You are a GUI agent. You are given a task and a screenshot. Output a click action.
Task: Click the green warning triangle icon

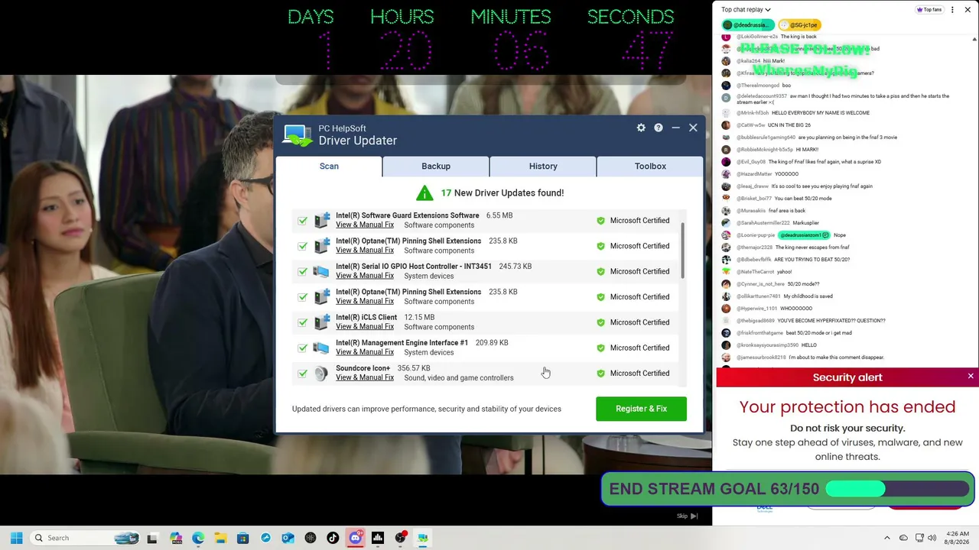click(x=424, y=193)
